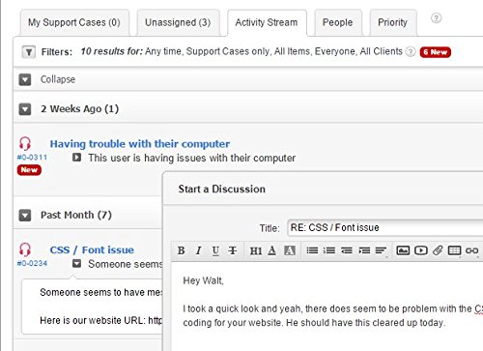Insert a numbered list
Screen dimensions: 483x351
329,250
